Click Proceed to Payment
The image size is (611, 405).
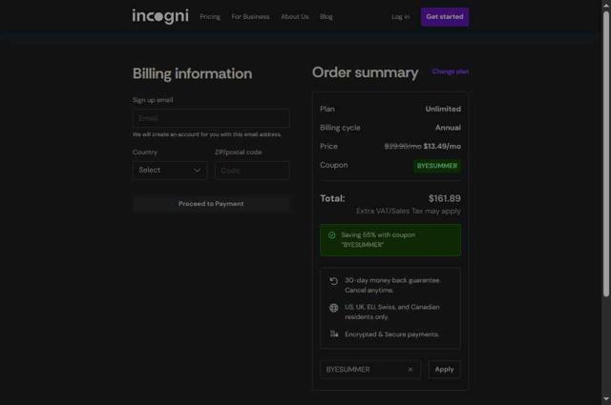click(x=211, y=204)
